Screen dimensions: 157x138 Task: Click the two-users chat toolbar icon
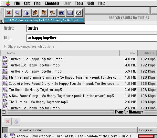click(x=44, y=13)
